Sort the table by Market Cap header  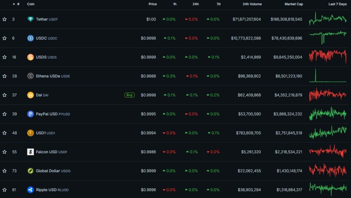[x=294, y=4]
